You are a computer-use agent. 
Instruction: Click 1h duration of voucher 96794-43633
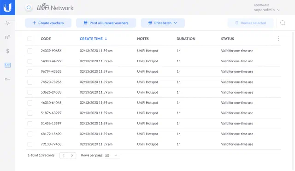(x=178, y=71)
